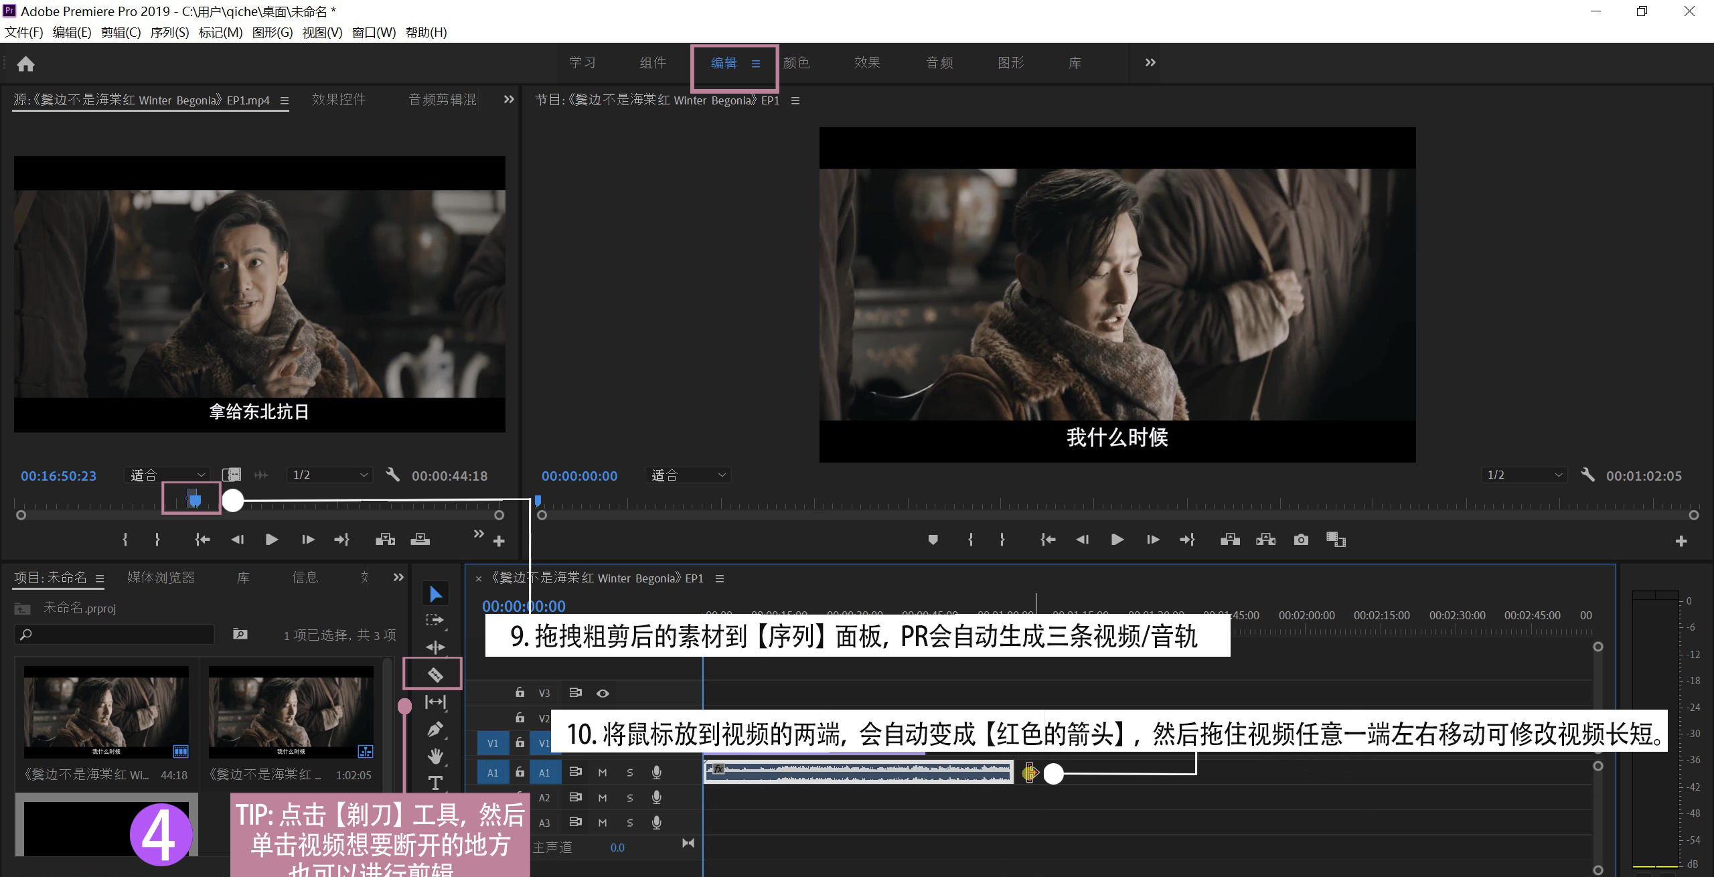Open Button Editor plus in Program monitor

1681,541
